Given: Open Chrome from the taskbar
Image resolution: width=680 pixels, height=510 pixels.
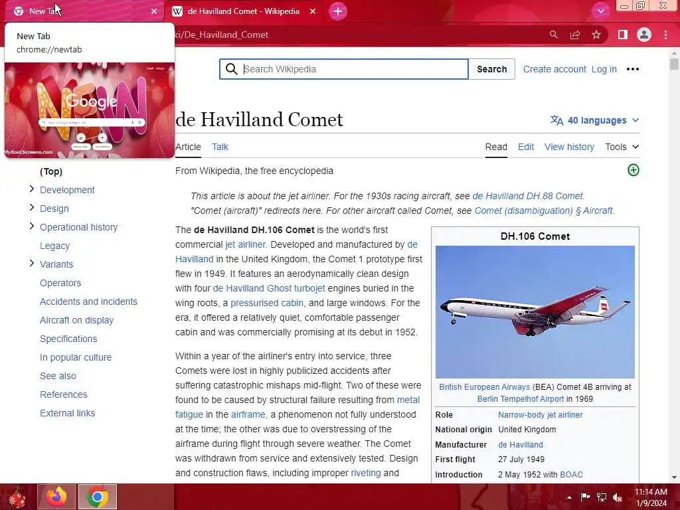Looking at the screenshot, I should (98, 497).
